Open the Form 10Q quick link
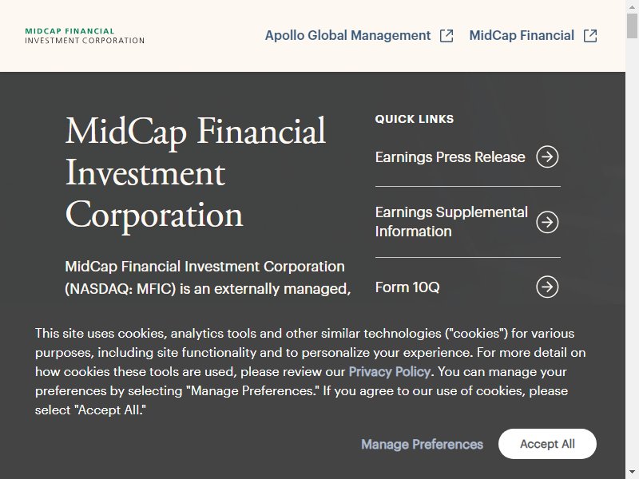This screenshot has width=639, height=479. (x=407, y=287)
